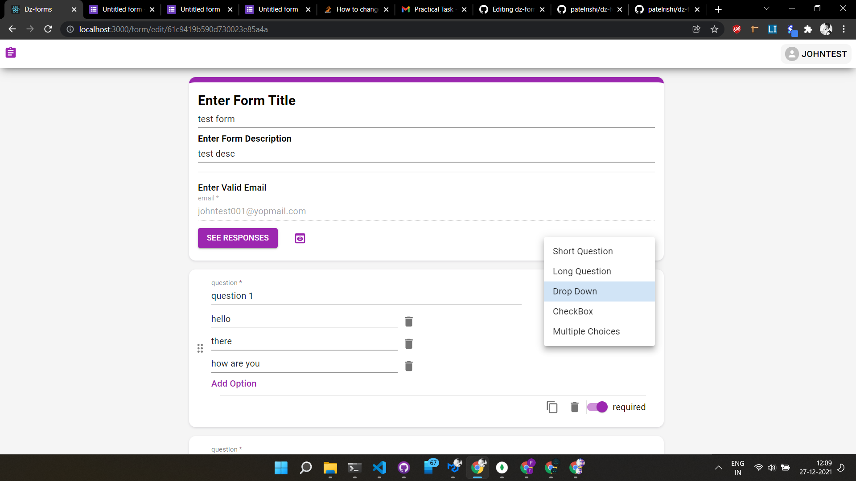
Task: Open the Dz-forms clipboard icon in the header
Action: point(11,53)
